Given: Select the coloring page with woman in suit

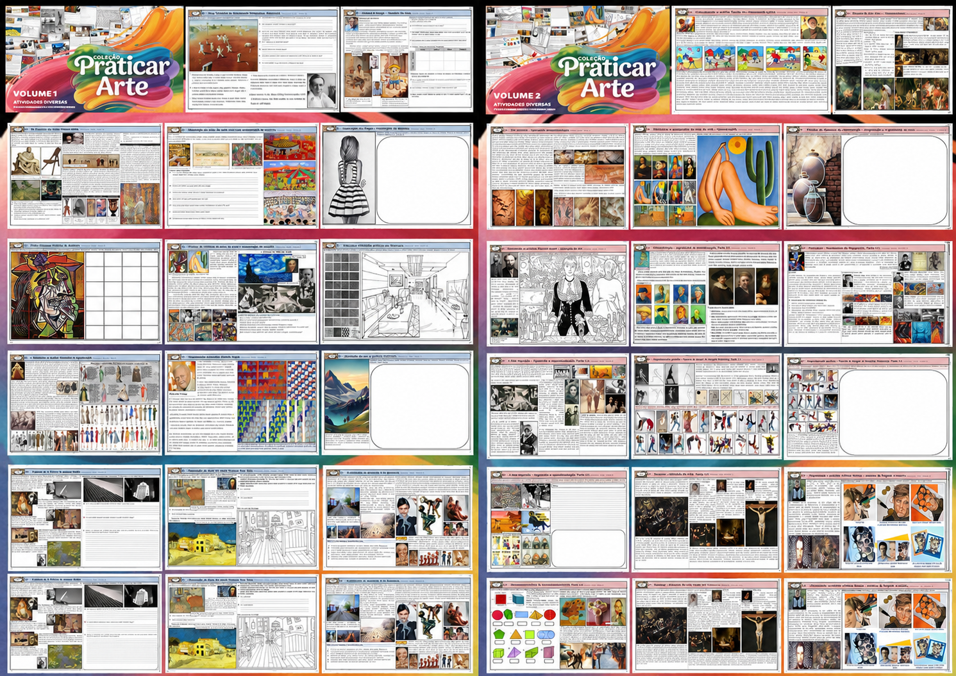Looking at the screenshot, I should 557,293.
